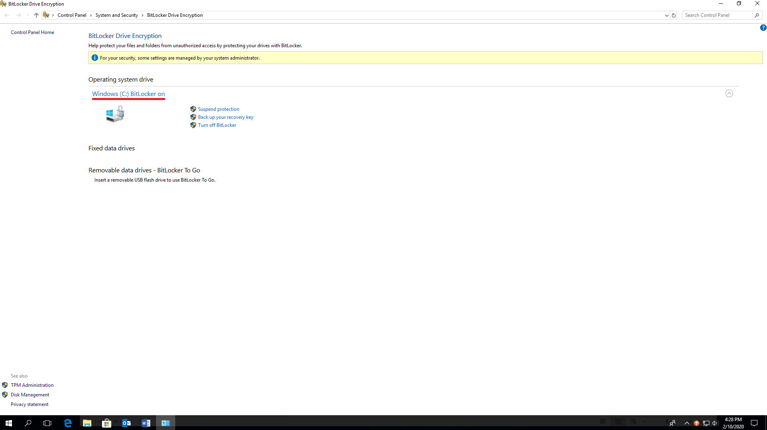
Task: Click the information icon in the yellow banner
Action: [94, 58]
